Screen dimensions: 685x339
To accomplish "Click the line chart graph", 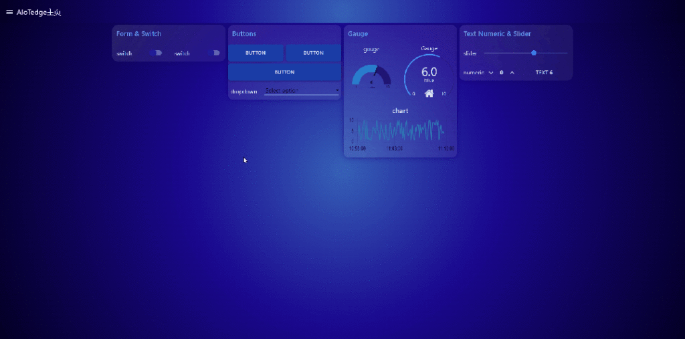I will (x=400, y=130).
